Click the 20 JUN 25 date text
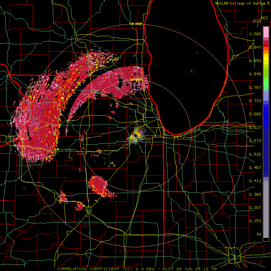The image size is (271, 271). pos(188,269)
